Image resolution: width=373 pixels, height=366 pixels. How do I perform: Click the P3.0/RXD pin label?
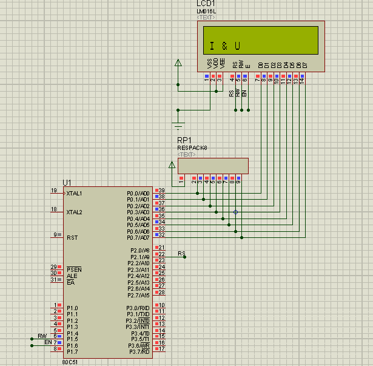(138, 308)
